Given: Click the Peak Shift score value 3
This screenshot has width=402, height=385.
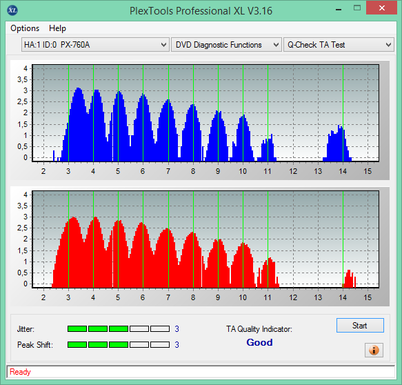Looking at the screenshot, I should [x=177, y=344].
